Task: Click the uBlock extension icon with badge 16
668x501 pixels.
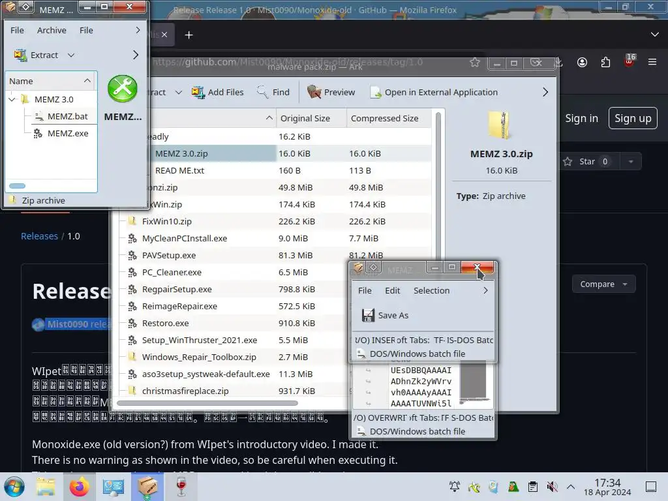Action: (630, 61)
